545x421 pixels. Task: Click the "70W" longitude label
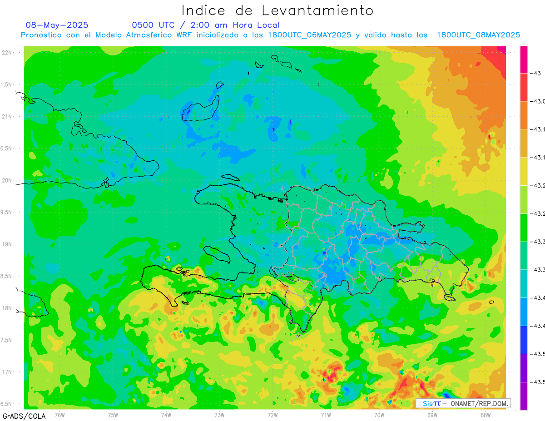click(x=379, y=414)
